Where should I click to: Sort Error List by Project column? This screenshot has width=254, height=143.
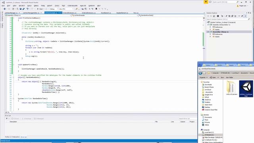192,122
